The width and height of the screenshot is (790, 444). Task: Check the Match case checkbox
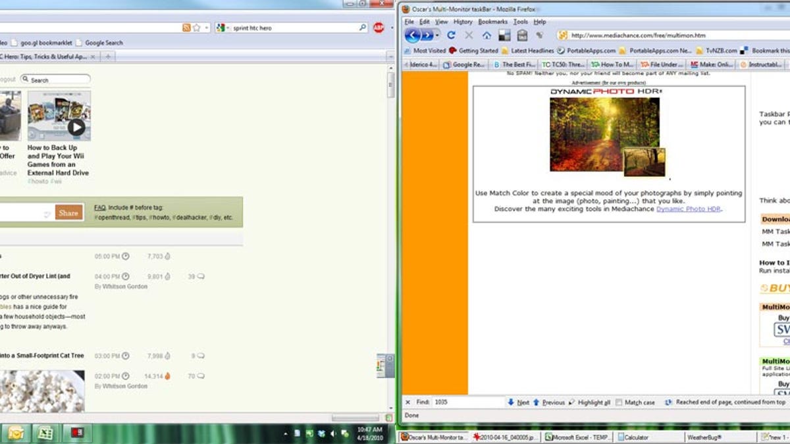pos(619,402)
